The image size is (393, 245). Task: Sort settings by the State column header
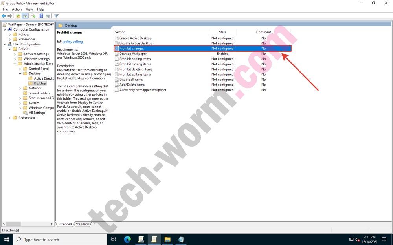(222, 32)
